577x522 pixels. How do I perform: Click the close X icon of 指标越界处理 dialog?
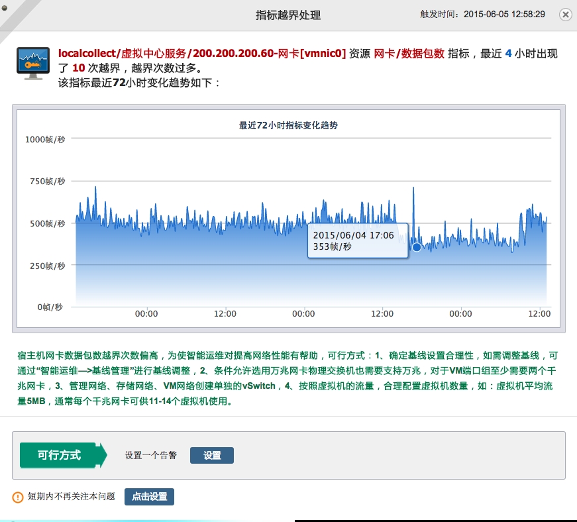click(x=566, y=15)
